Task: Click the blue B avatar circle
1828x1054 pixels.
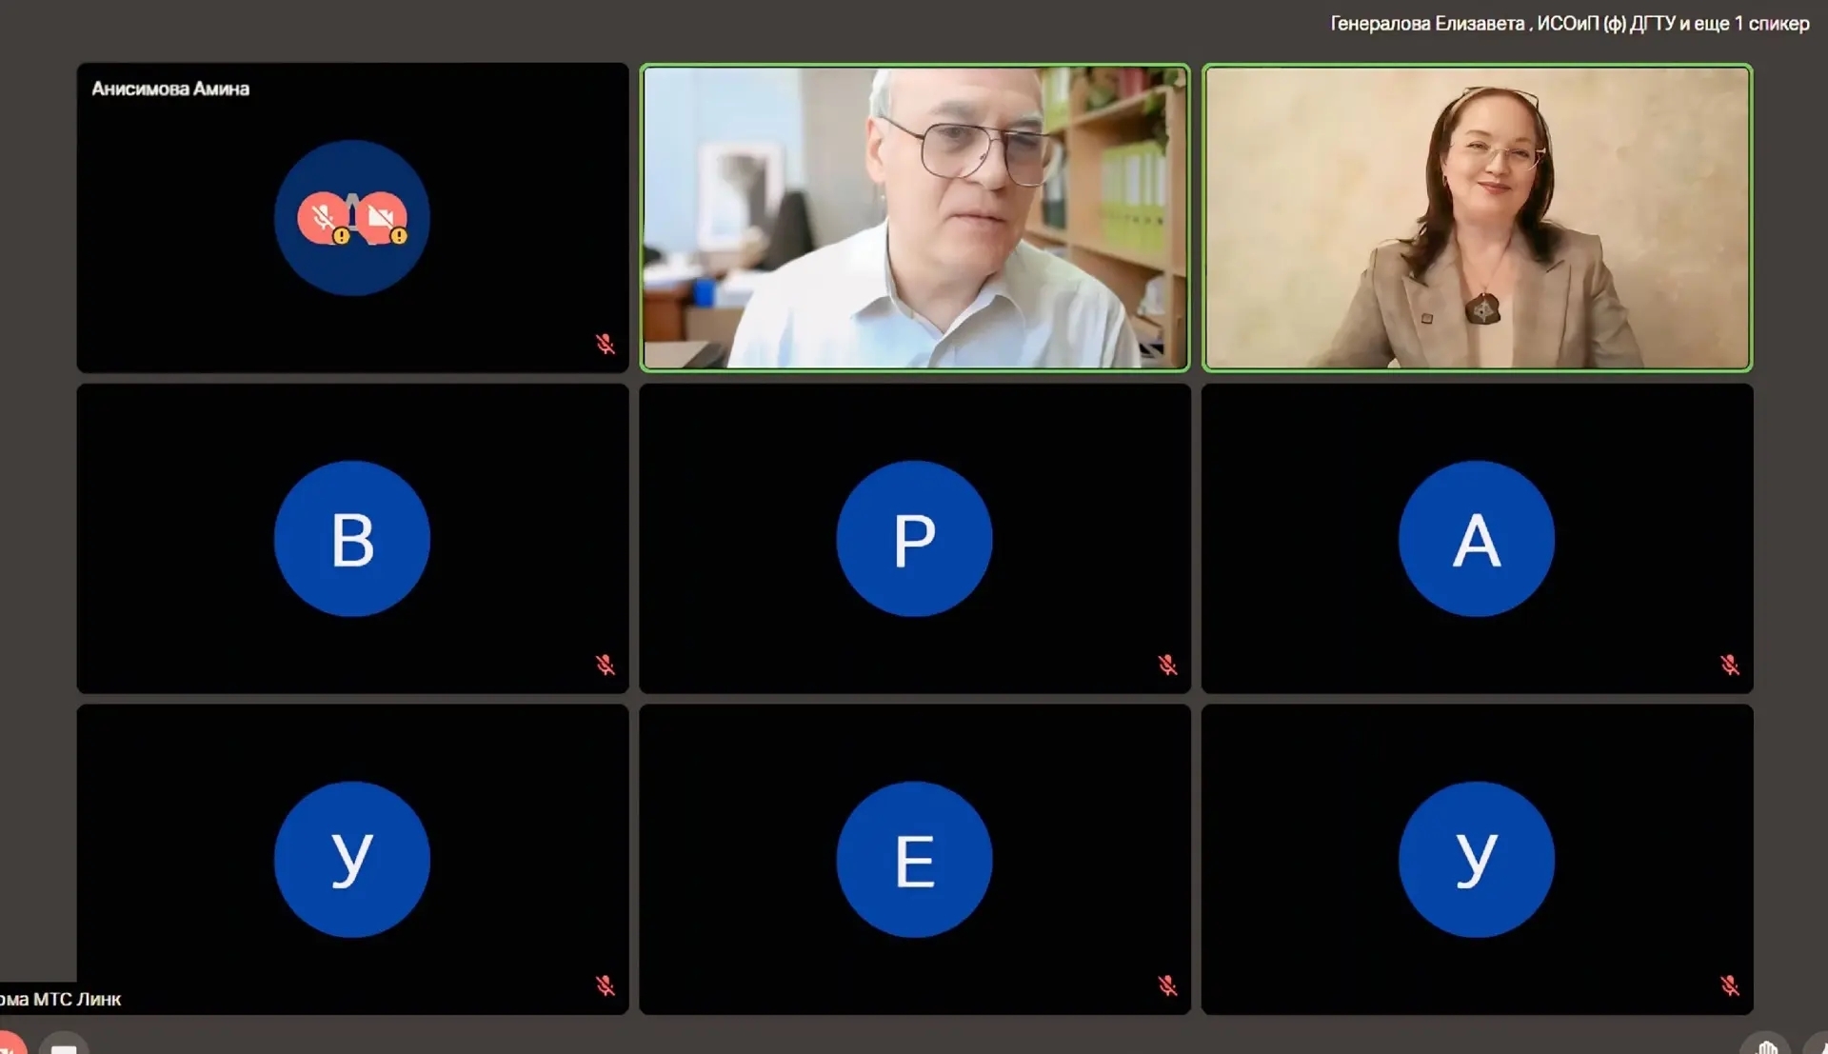Action: point(352,539)
